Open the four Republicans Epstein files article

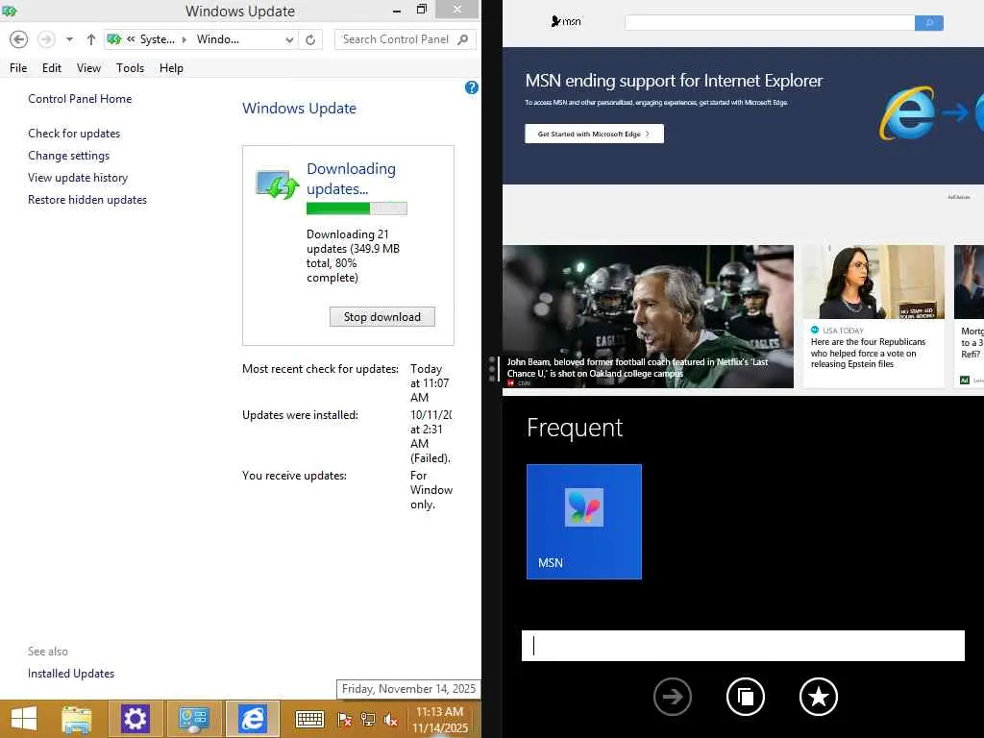coord(873,316)
